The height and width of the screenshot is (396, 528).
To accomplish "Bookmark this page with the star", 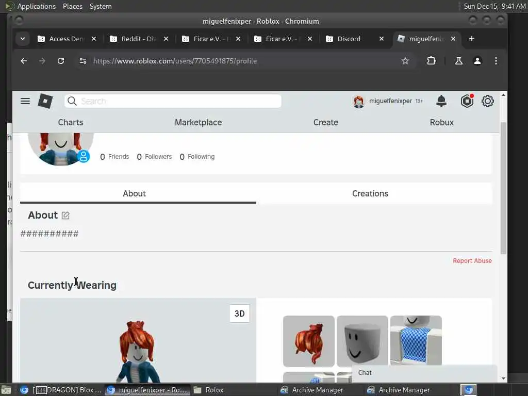I will tap(405, 61).
